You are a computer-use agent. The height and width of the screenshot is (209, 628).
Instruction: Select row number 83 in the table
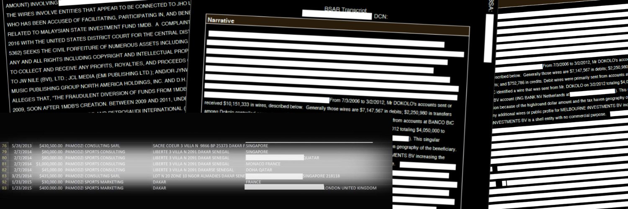point(4,176)
